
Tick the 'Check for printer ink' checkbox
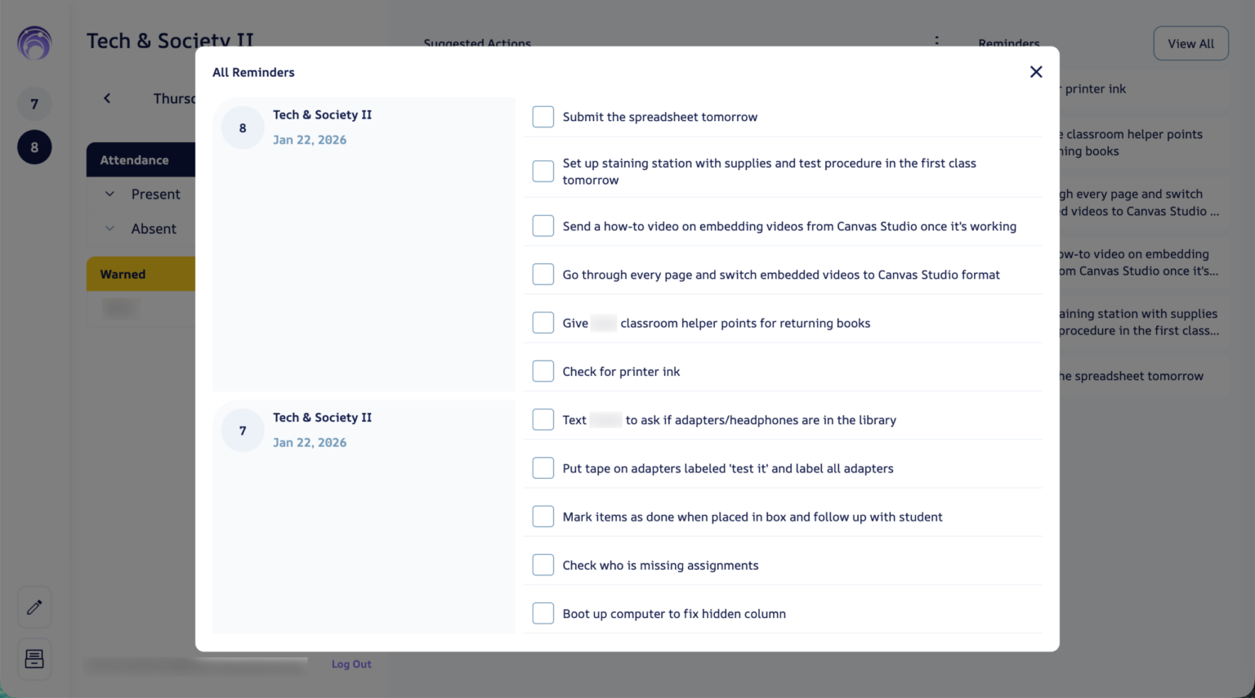(543, 371)
